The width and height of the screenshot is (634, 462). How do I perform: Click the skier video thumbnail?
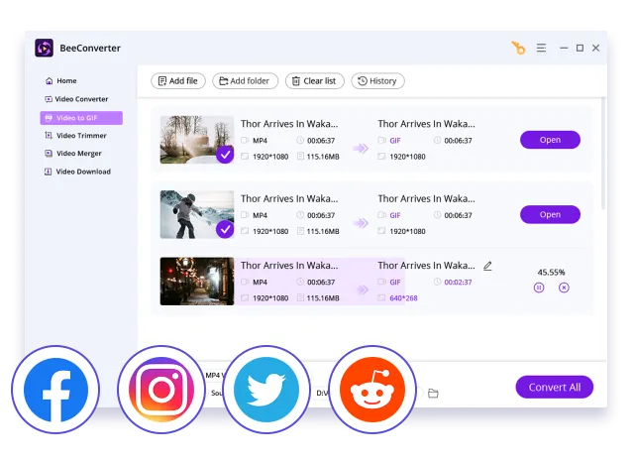197,214
